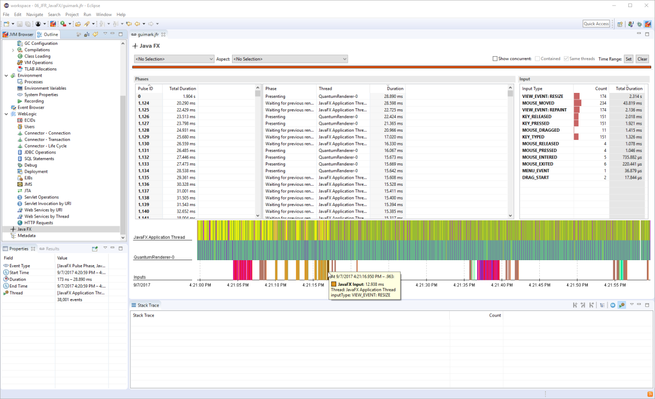Open the Window menu

click(x=104, y=14)
